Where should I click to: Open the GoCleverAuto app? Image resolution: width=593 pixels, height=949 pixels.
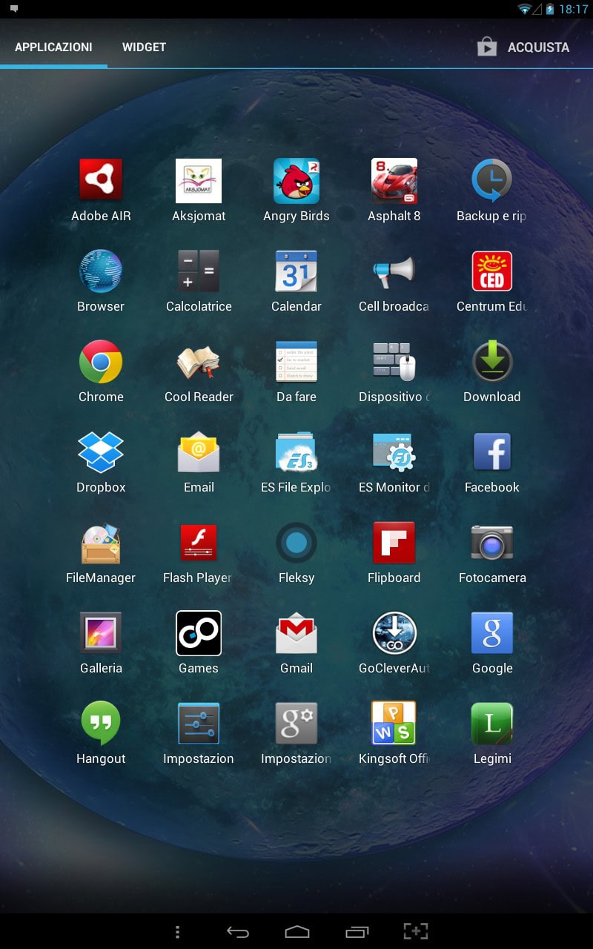pyautogui.click(x=394, y=632)
